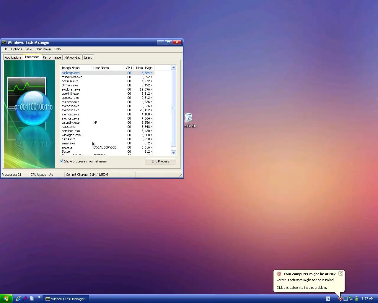This screenshot has height=303, width=378.
Task: Click the process list scroll down arrow
Action: 174,153
